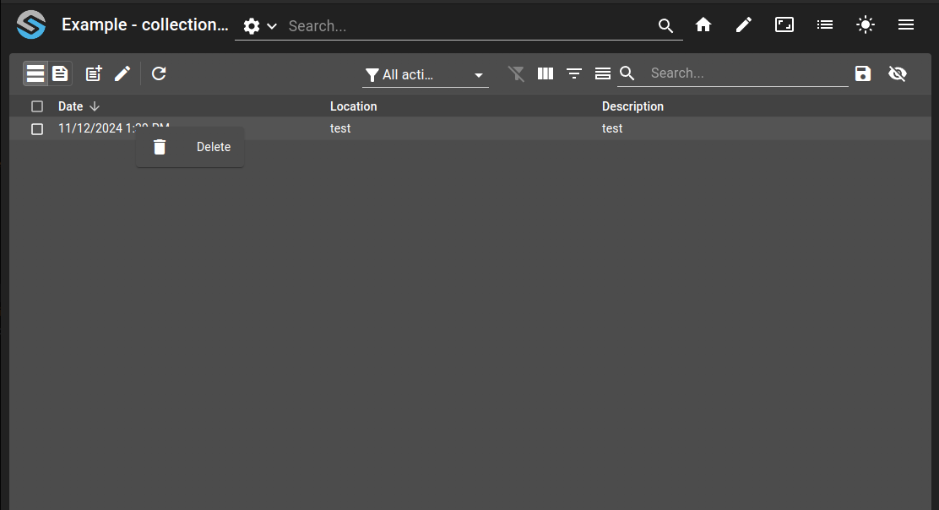
Task: Toggle the light/dark theme sun icon
Action: [x=866, y=24]
